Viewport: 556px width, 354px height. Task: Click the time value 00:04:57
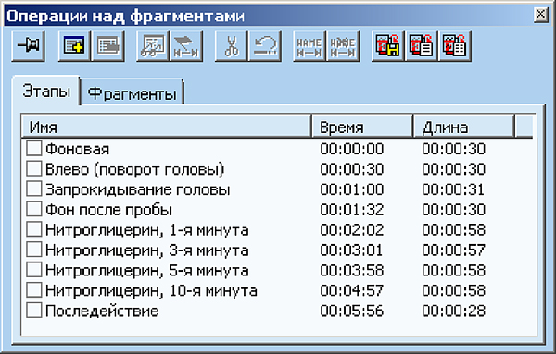coord(352,291)
